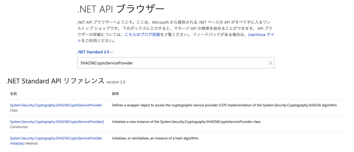Click the 'Class' type label
Viewport: 354px width, 152px height.
click(x=14, y=111)
